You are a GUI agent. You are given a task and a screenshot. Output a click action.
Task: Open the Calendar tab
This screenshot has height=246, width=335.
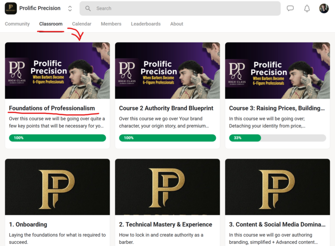(x=81, y=24)
